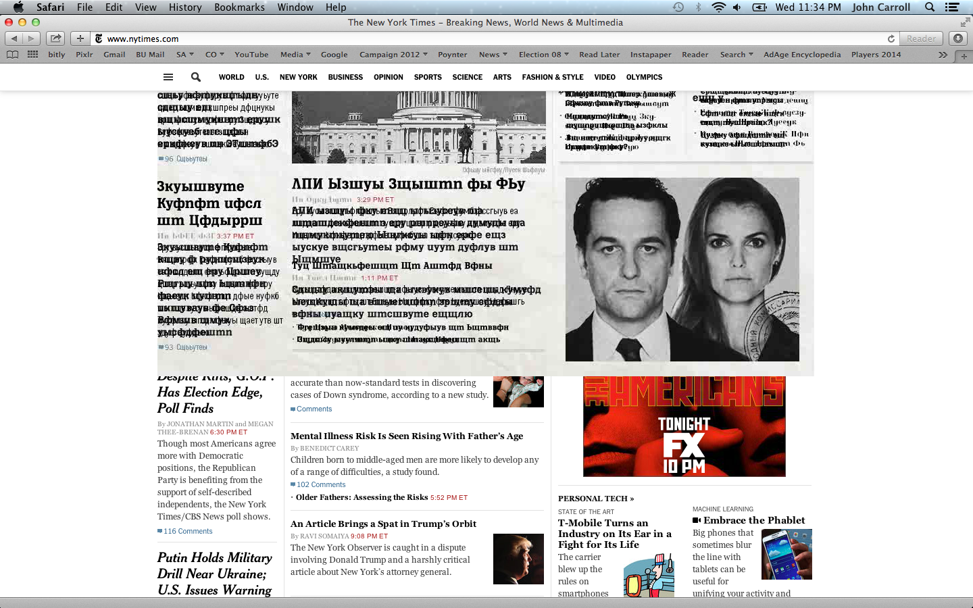The width and height of the screenshot is (973, 608).
Task: Toggle the Reader view button
Action: tap(921, 39)
